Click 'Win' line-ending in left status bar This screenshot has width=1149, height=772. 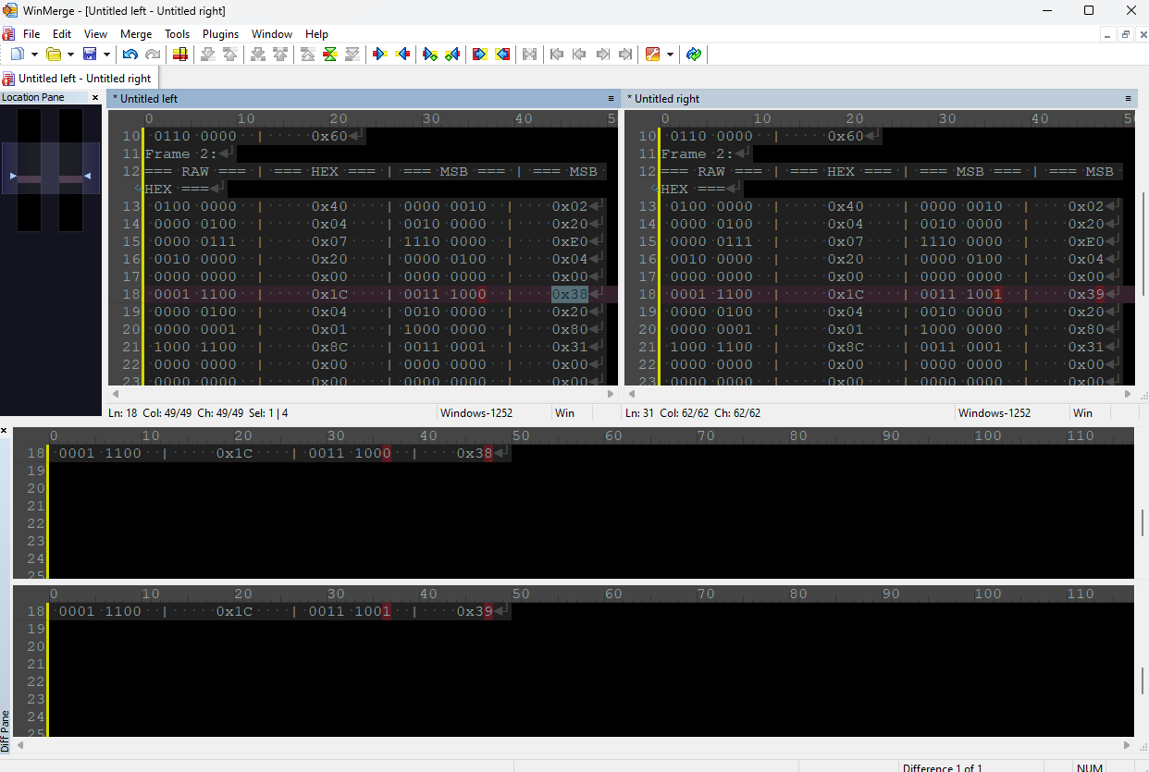click(x=563, y=412)
